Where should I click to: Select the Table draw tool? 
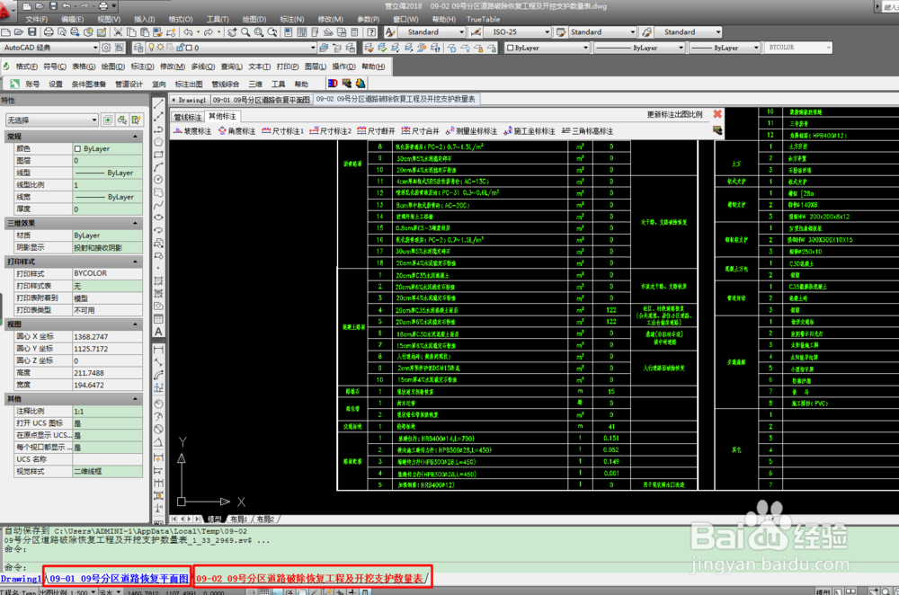159,319
